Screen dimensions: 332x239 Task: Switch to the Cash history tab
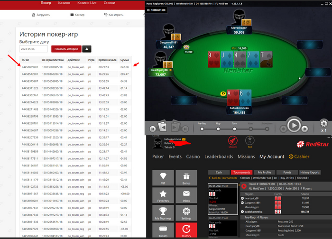(x=219, y=172)
